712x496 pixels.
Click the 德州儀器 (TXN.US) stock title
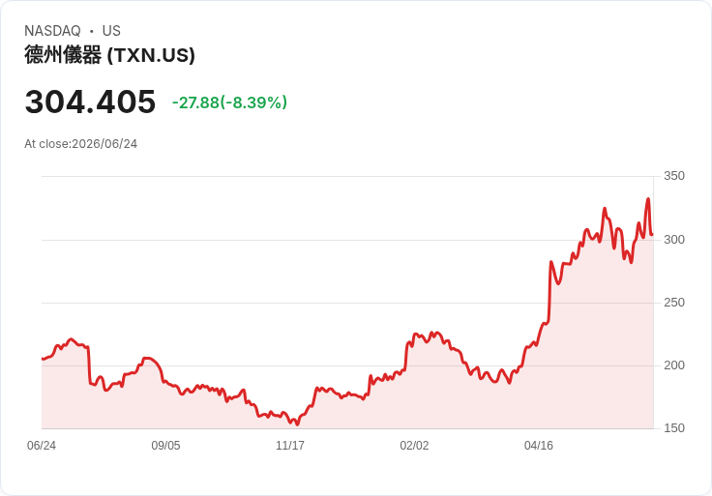tap(110, 55)
